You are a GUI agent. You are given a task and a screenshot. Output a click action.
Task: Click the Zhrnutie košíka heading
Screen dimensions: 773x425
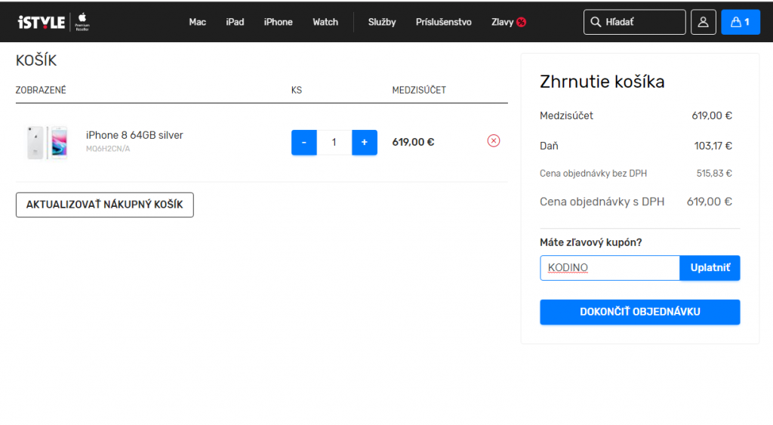[x=602, y=82]
